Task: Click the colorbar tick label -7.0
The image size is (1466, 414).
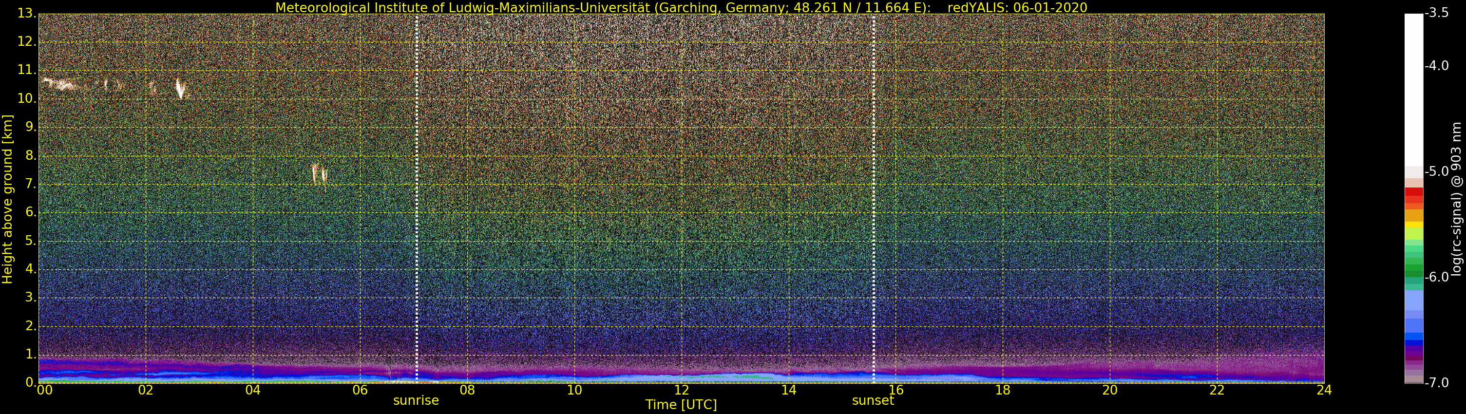Action: point(1437,383)
